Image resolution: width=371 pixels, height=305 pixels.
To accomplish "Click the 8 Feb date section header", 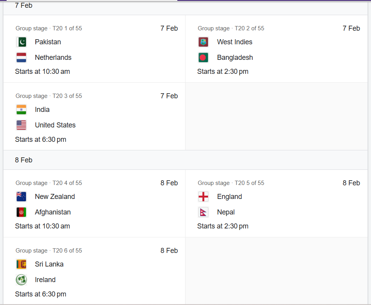I will 24,160.
